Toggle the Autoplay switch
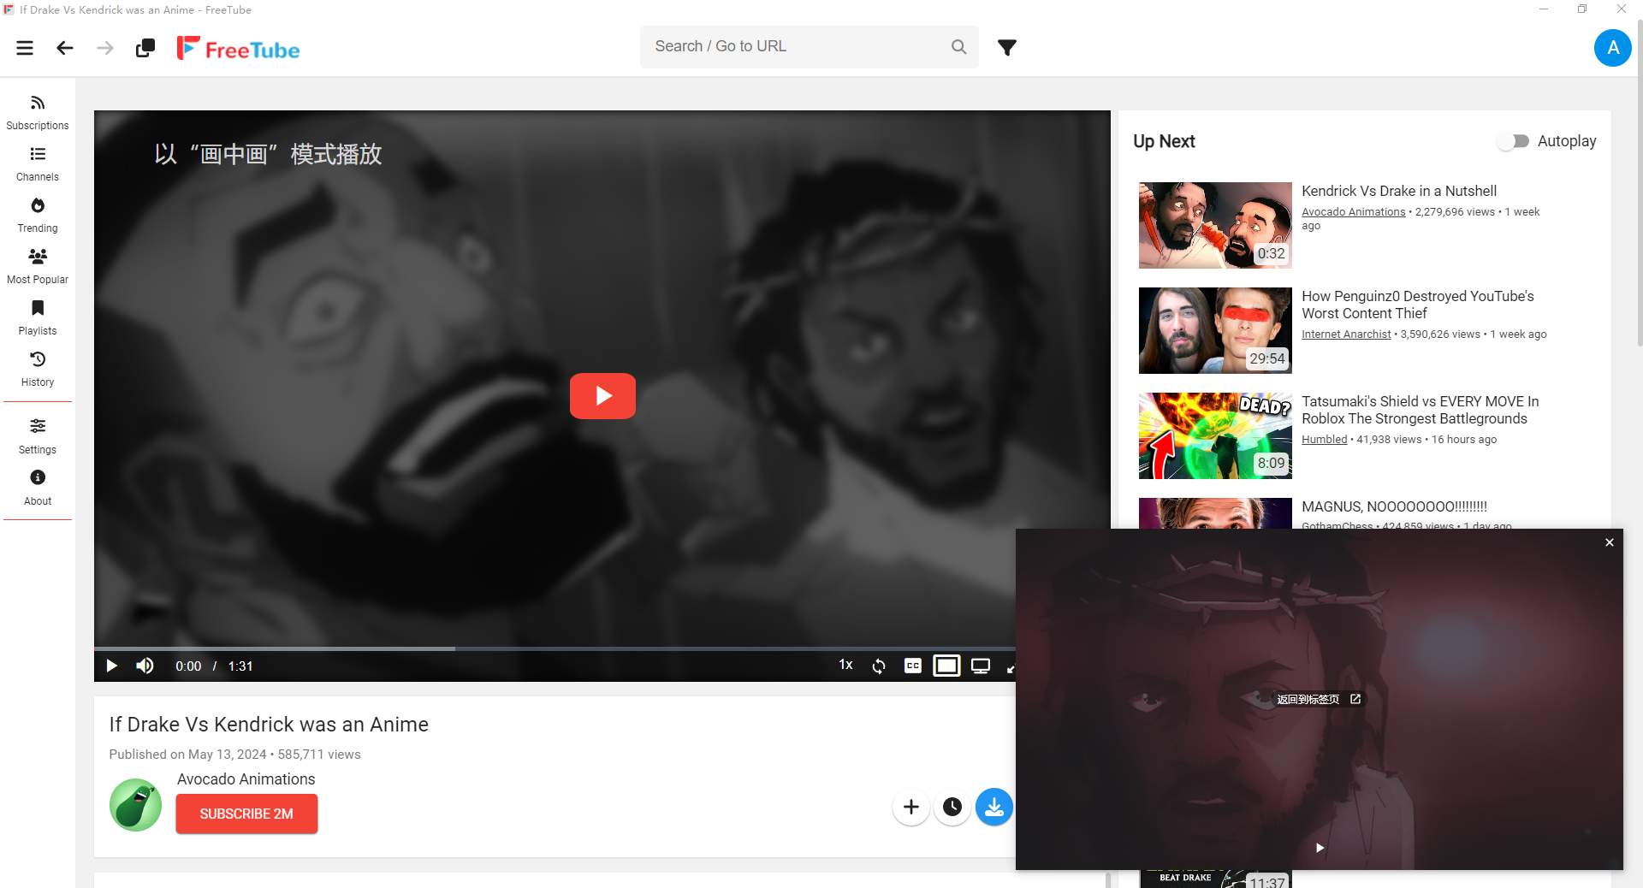1643x888 pixels. pyautogui.click(x=1513, y=141)
